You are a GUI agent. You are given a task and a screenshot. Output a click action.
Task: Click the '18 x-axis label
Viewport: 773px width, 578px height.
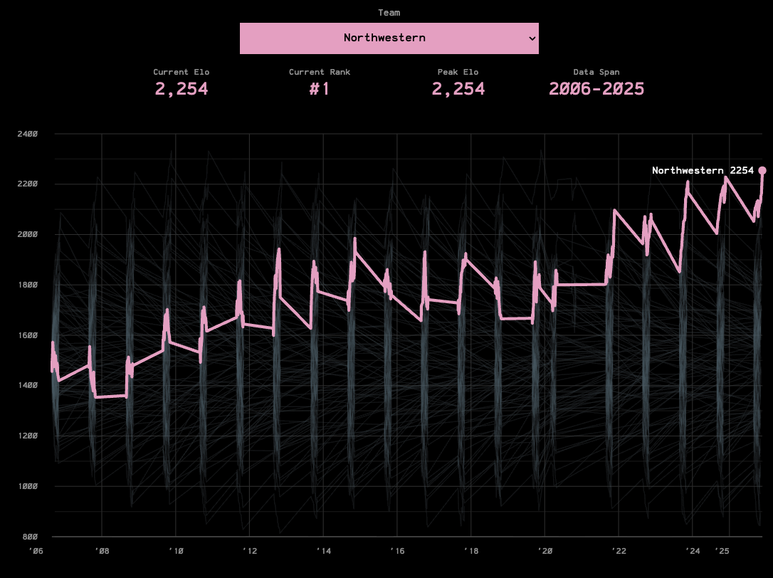pyautogui.click(x=470, y=551)
